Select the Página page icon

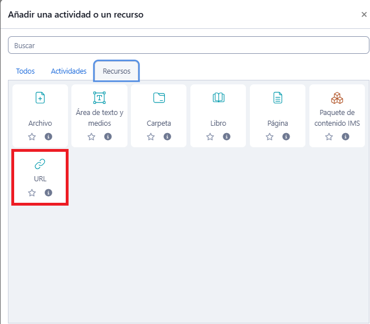pos(278,98)
